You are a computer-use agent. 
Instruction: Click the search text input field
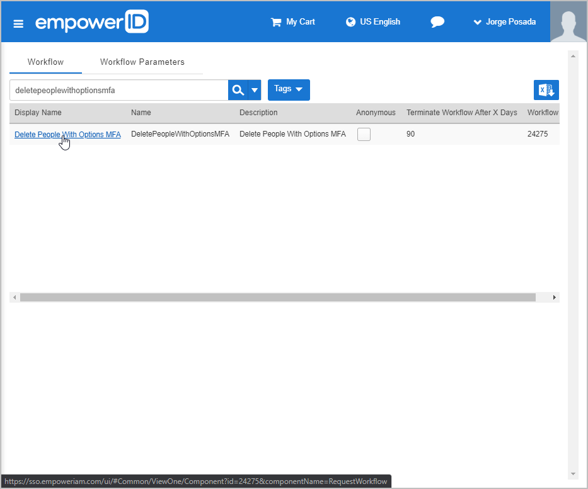tap(117, 89)
